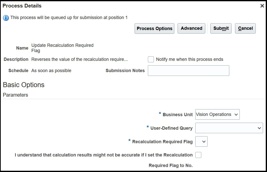Click the Advanced button
The width and height of the screenshot is (267, 172).
[x=191, y=28]
